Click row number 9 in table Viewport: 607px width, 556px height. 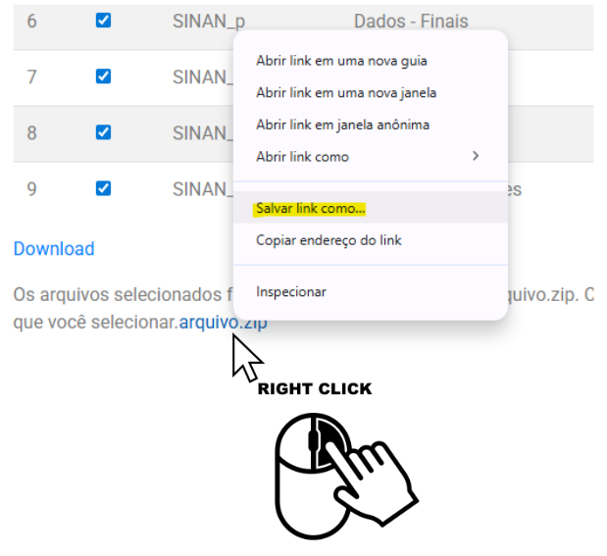point(31,189)
